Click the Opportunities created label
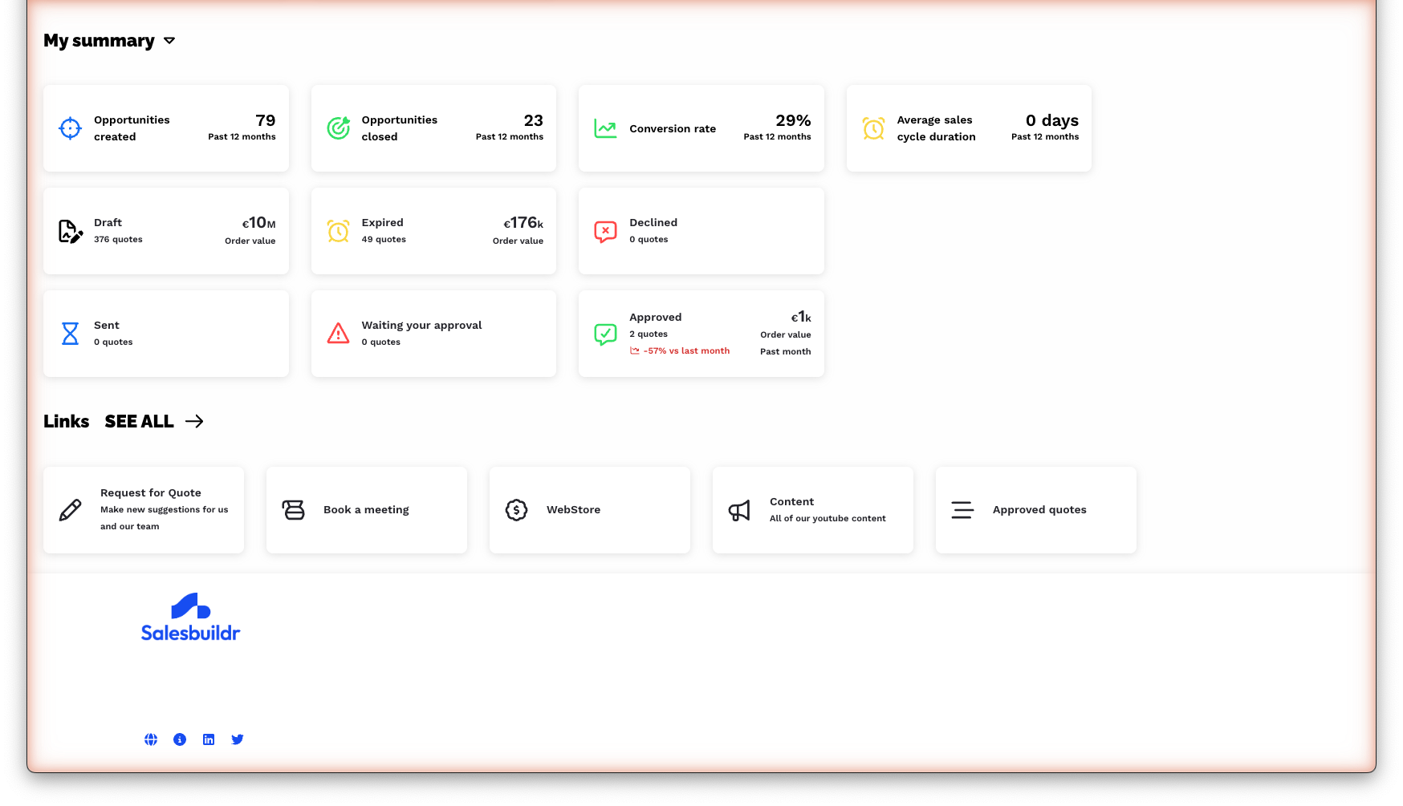The image size is (1403, 806). (x=132, y=128)
